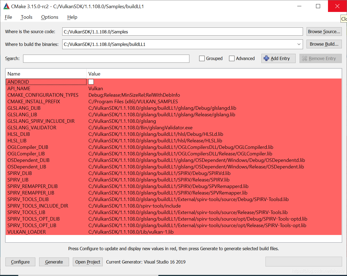This screenshot has width=347, height=276.
Task: Click the Generate button
Action: tap(54, 262)
